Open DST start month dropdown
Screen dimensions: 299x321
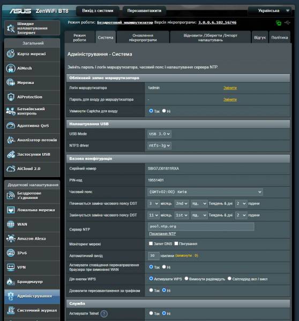[153, 204]
